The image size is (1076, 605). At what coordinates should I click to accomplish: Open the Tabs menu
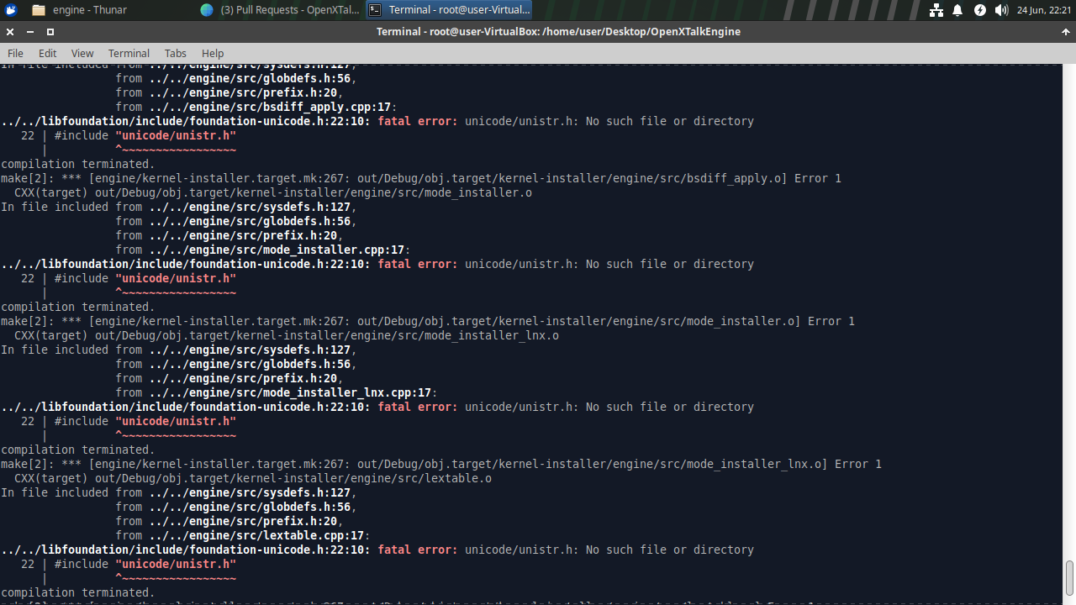click(175, 53)
